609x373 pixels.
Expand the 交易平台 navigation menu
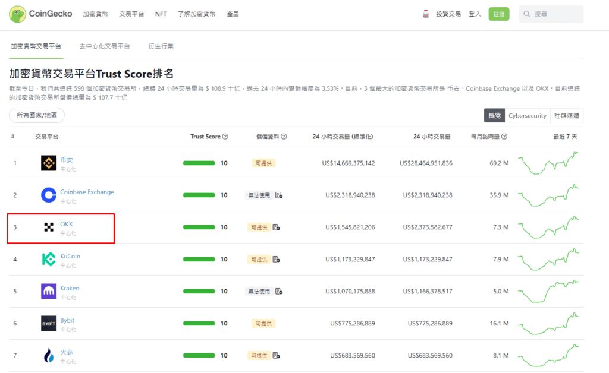[x=131, y=14]
